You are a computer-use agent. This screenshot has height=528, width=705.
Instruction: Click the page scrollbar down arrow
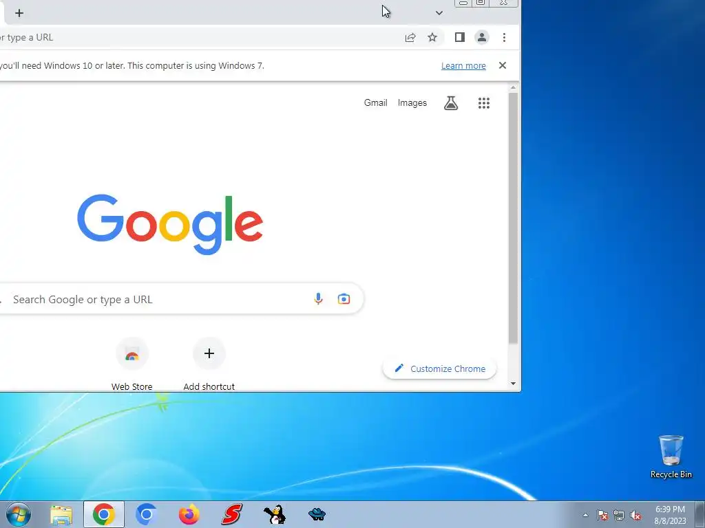(513, 384)
